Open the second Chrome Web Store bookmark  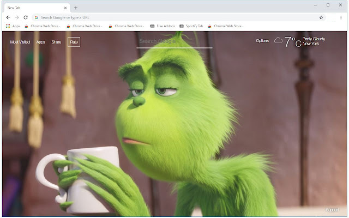[x=84, y=26]
